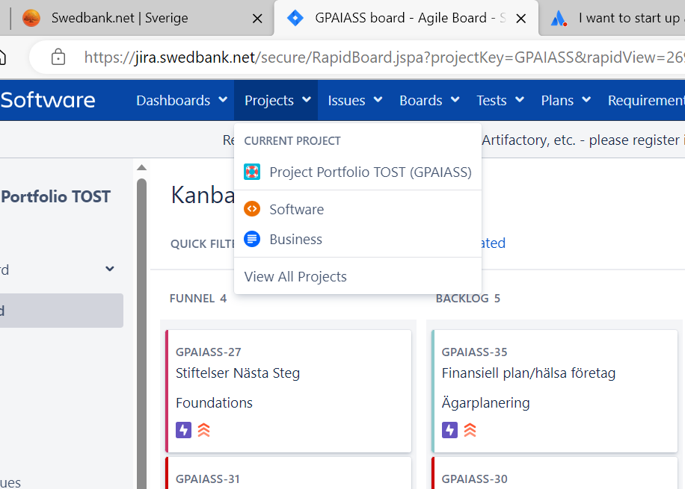Click priority arrows icon on GPAIASS-35 card
685x489 pixels.
point(470,430)
